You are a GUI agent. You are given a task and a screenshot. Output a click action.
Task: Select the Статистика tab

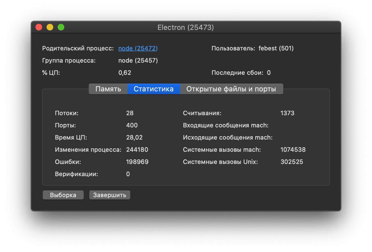pyautogui.click(x=153, y=89)
